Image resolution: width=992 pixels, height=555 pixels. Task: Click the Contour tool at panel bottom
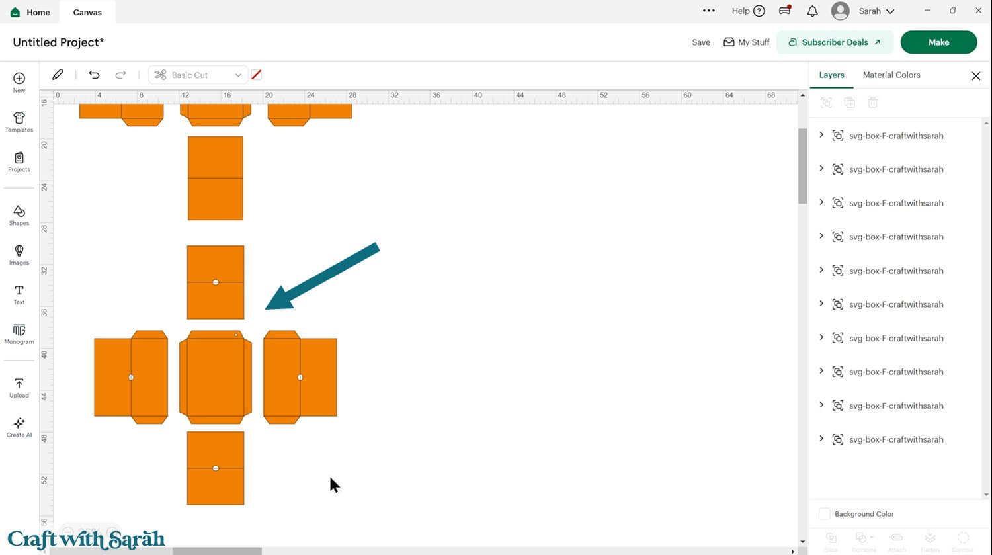pos(963,541)
